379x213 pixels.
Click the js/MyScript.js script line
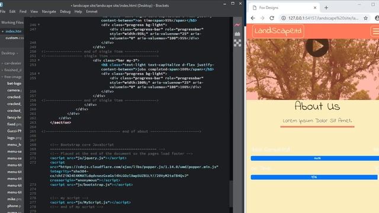tap(90, 202)
